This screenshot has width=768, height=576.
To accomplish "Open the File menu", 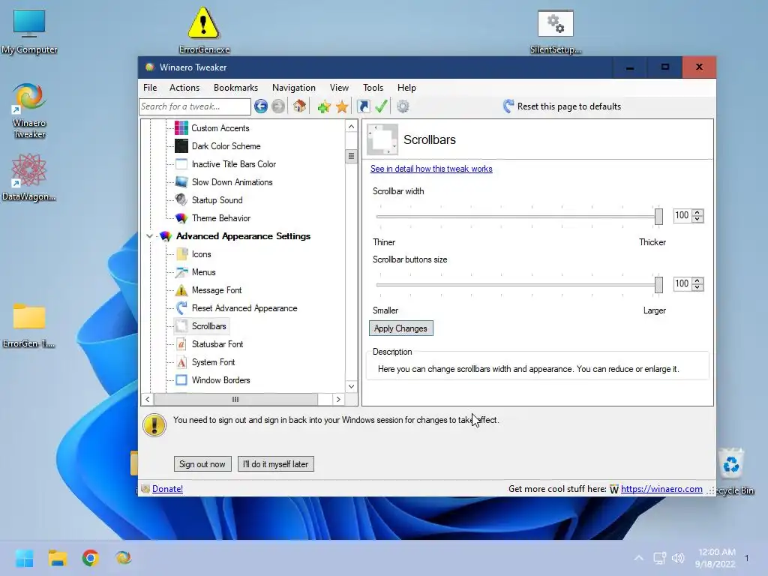I will (150, 88).
